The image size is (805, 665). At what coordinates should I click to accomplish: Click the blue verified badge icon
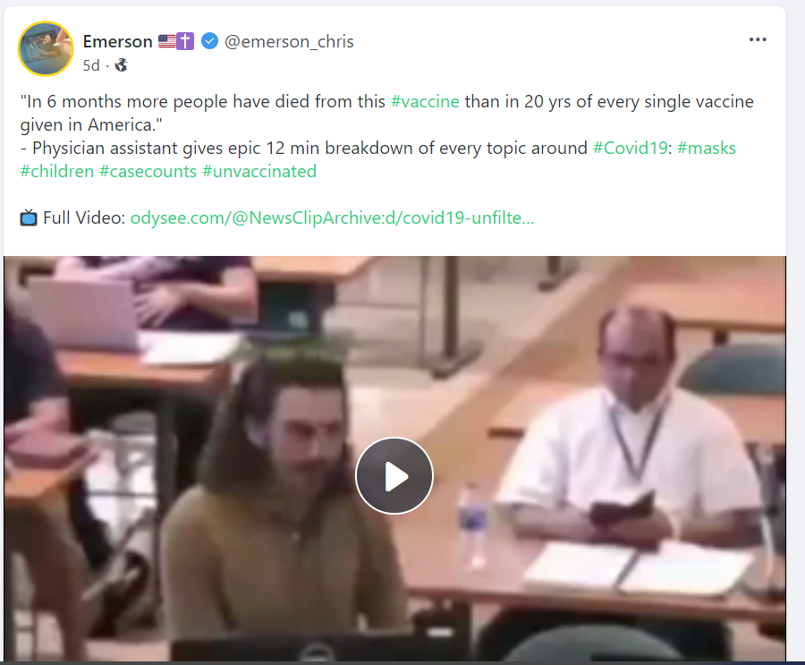click(209, 41)
